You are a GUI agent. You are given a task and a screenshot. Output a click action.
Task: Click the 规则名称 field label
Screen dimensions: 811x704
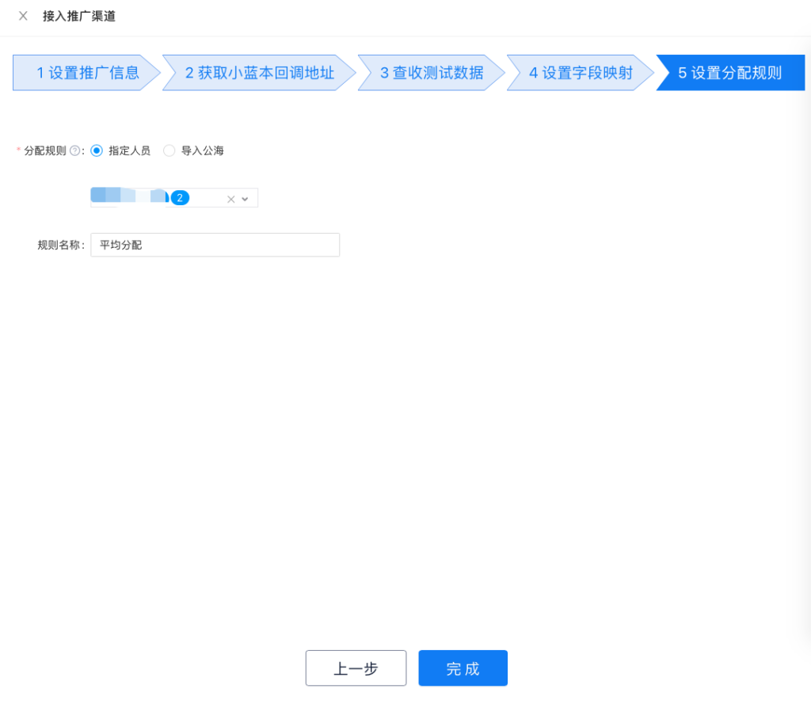[x=60, y=245]
